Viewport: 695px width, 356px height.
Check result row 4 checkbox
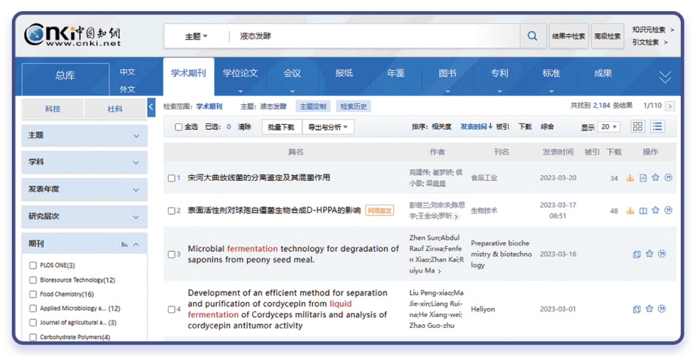172,309
